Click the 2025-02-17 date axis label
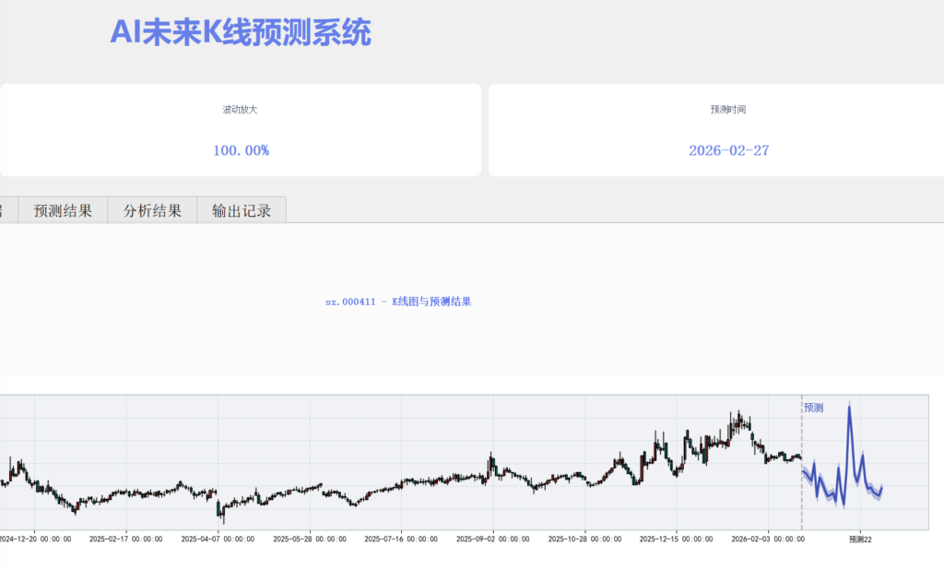Screen dimensions: 944x569 [125, 539]
